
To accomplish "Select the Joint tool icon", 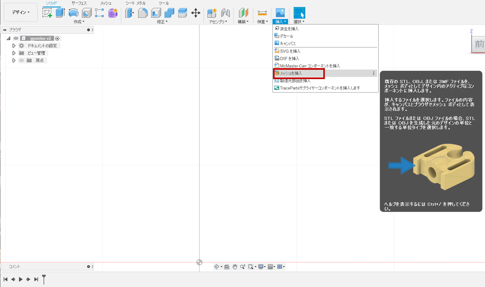I will click(225, 13).
